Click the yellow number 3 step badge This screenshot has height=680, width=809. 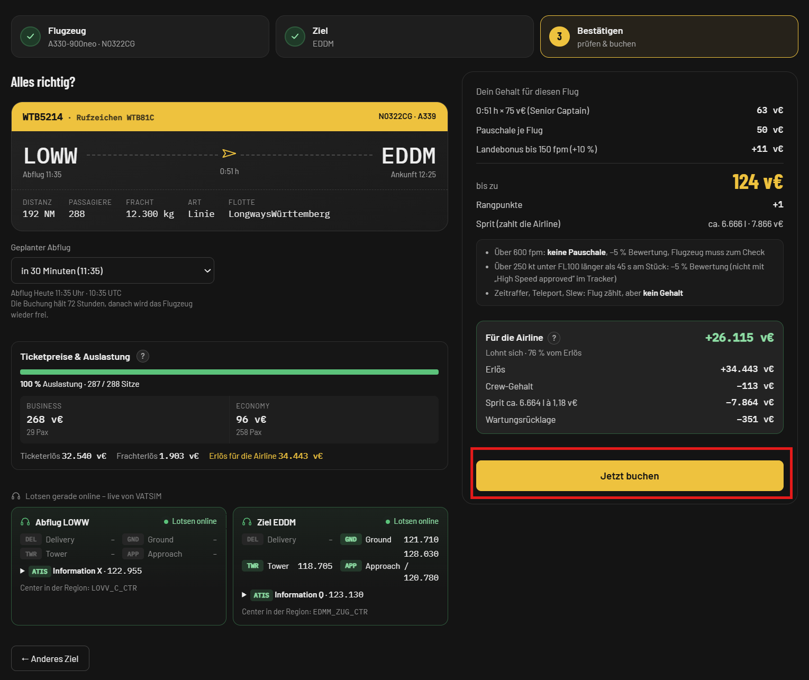[x=559, y=37]
